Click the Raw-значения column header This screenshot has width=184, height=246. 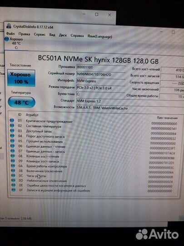[x=167, y=118]
